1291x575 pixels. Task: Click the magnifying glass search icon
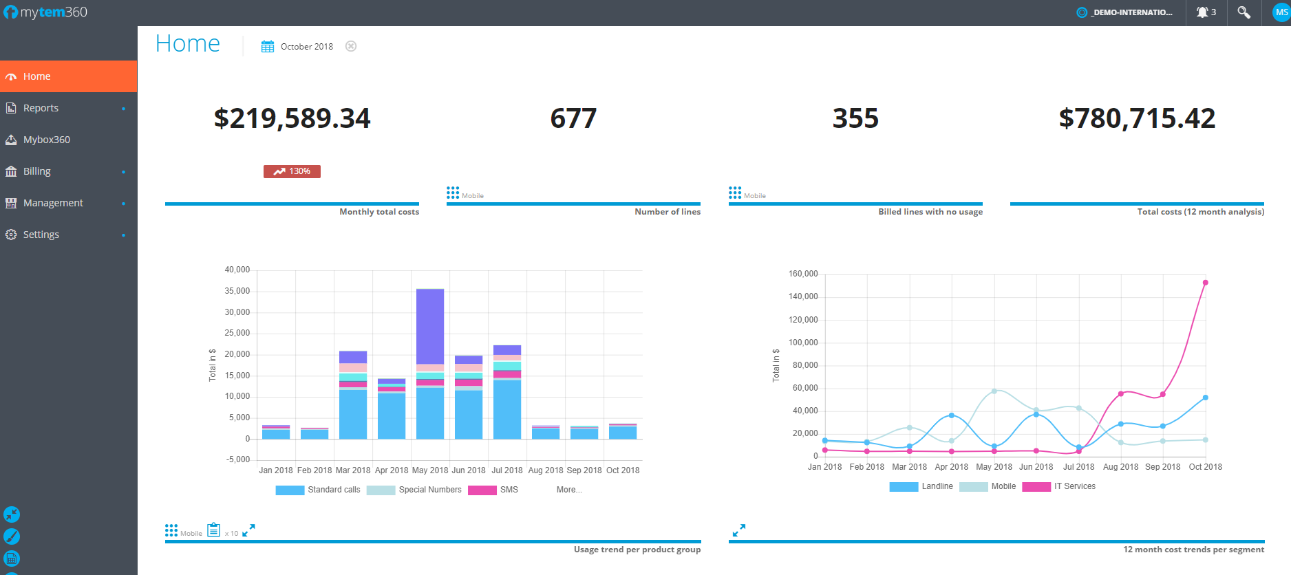click(x=1244, y=12)
